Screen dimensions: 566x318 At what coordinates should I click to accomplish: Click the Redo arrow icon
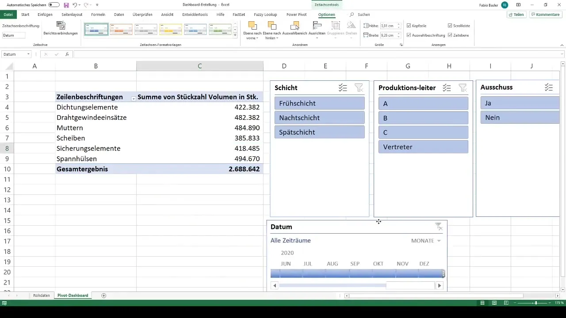(x=86, y=4)
